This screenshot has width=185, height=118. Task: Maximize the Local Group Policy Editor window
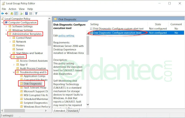(x=170, y=3)
